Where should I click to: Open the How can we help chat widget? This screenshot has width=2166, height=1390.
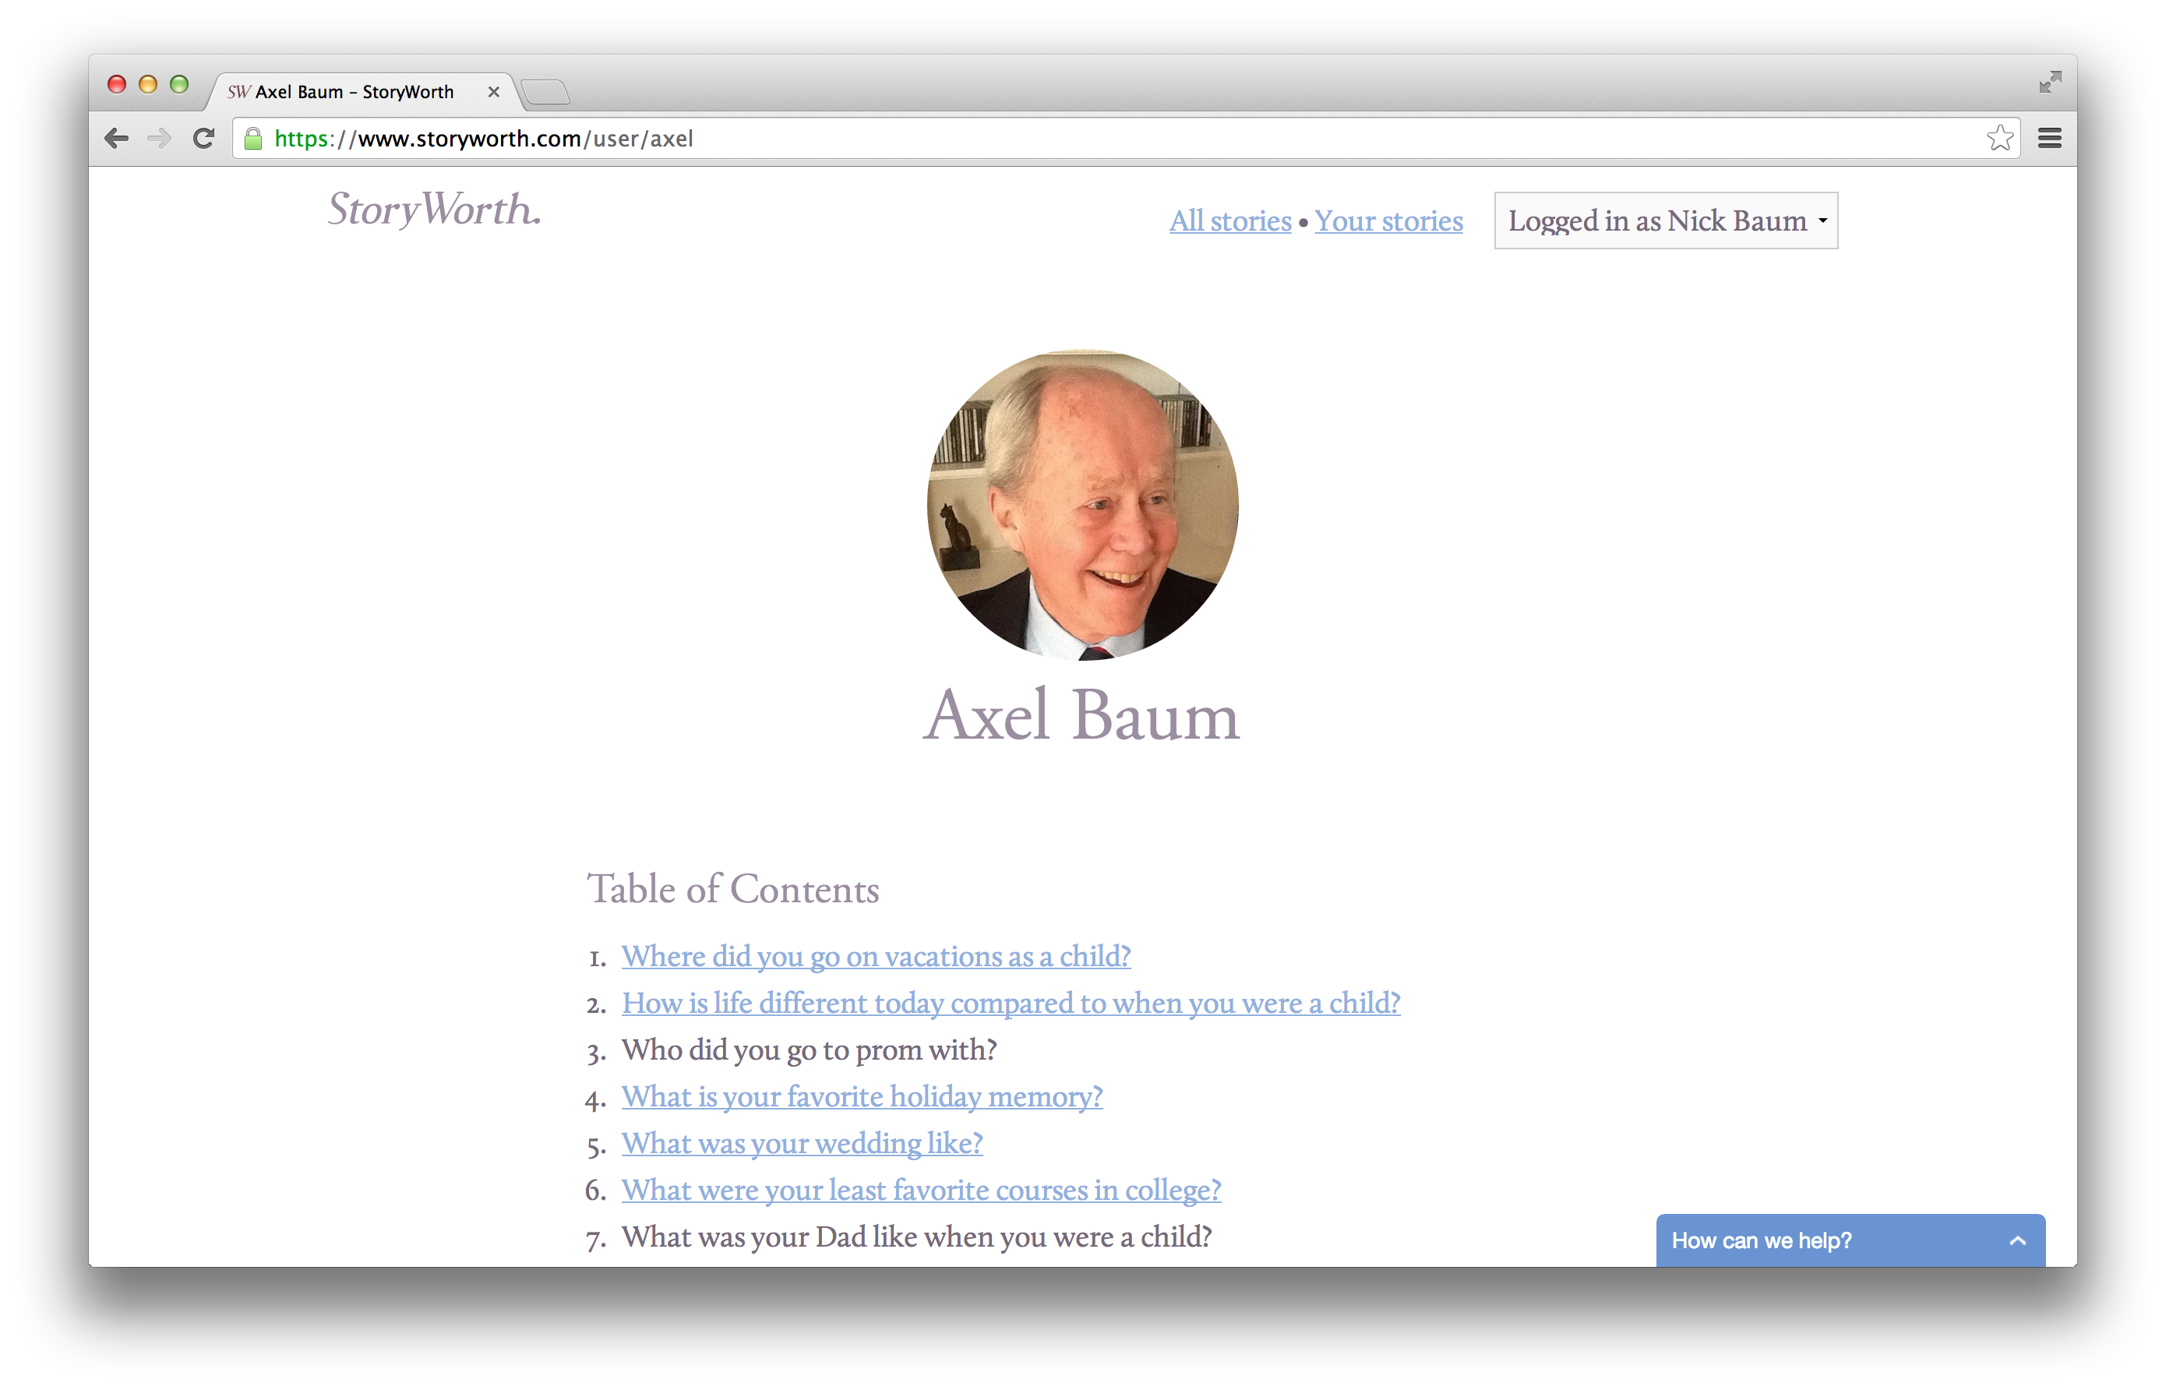point(1850,1240)
